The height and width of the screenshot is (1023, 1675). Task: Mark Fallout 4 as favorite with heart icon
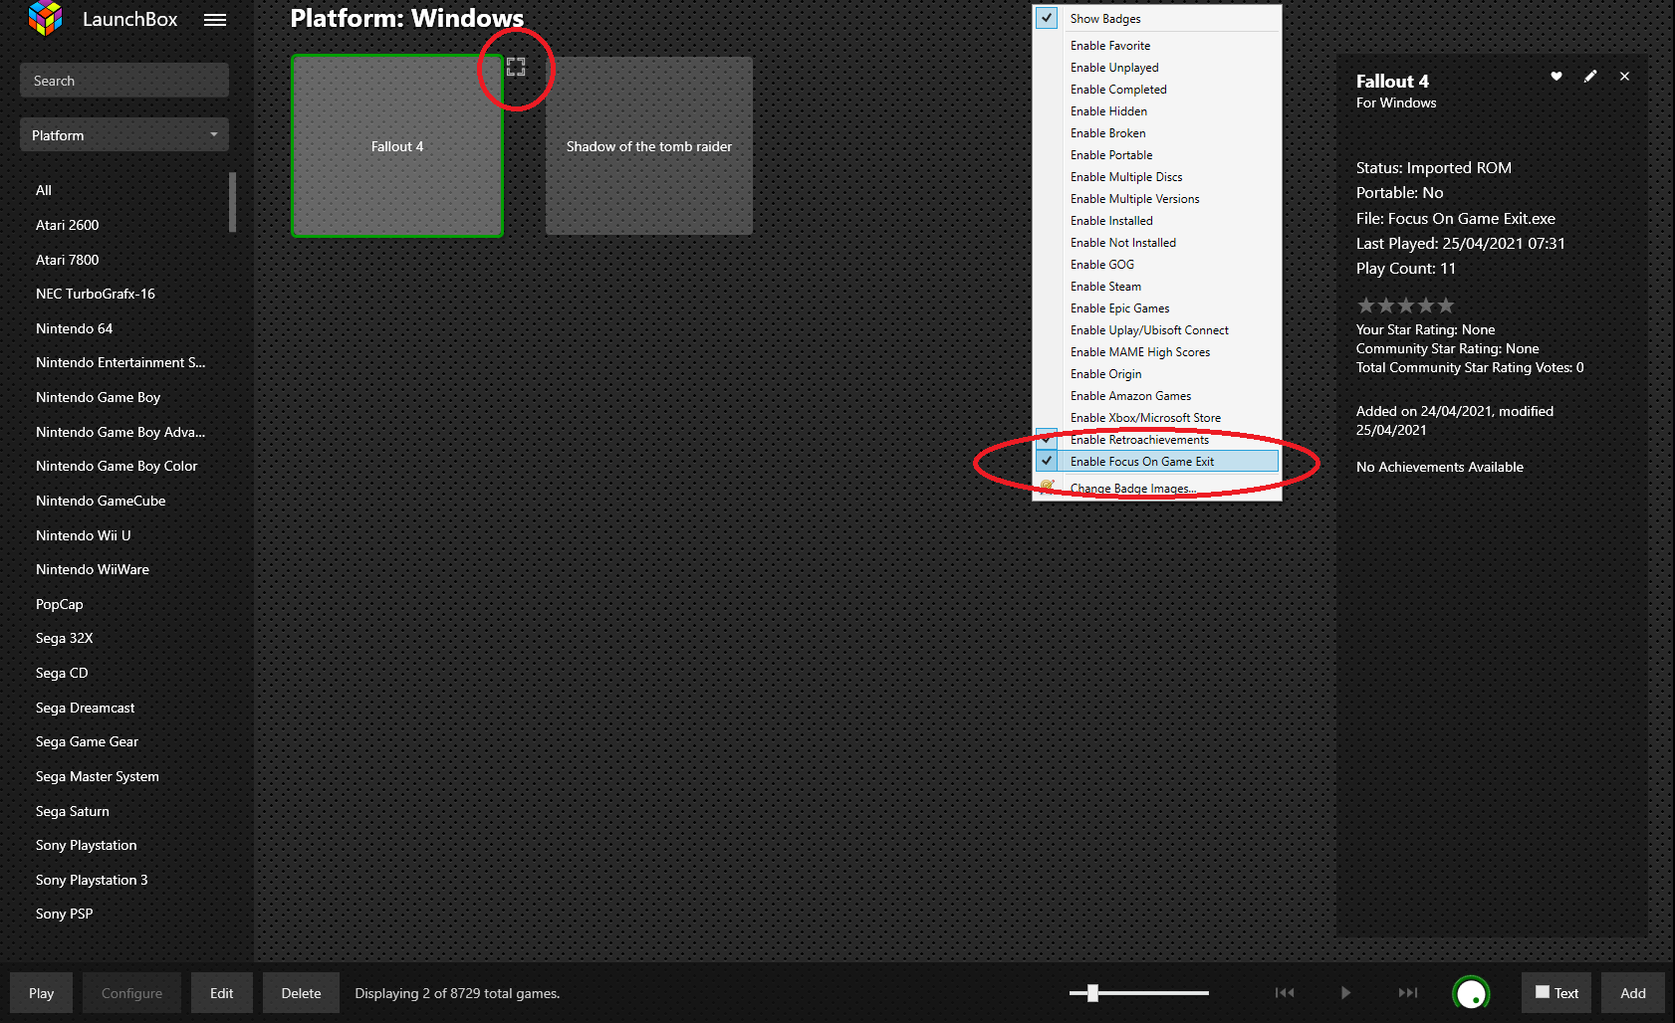pos(1556,77)
